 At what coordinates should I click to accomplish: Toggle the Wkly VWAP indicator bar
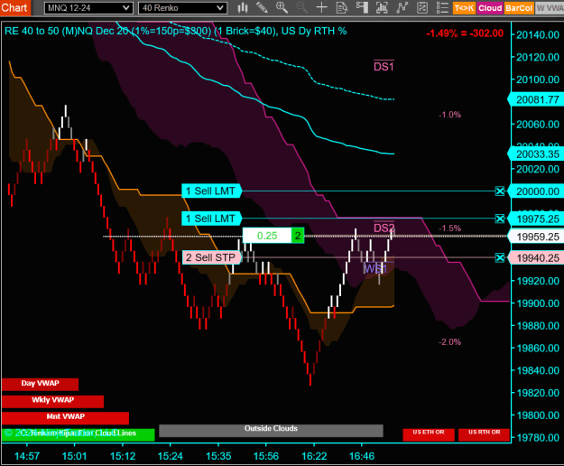coord(52,401)
